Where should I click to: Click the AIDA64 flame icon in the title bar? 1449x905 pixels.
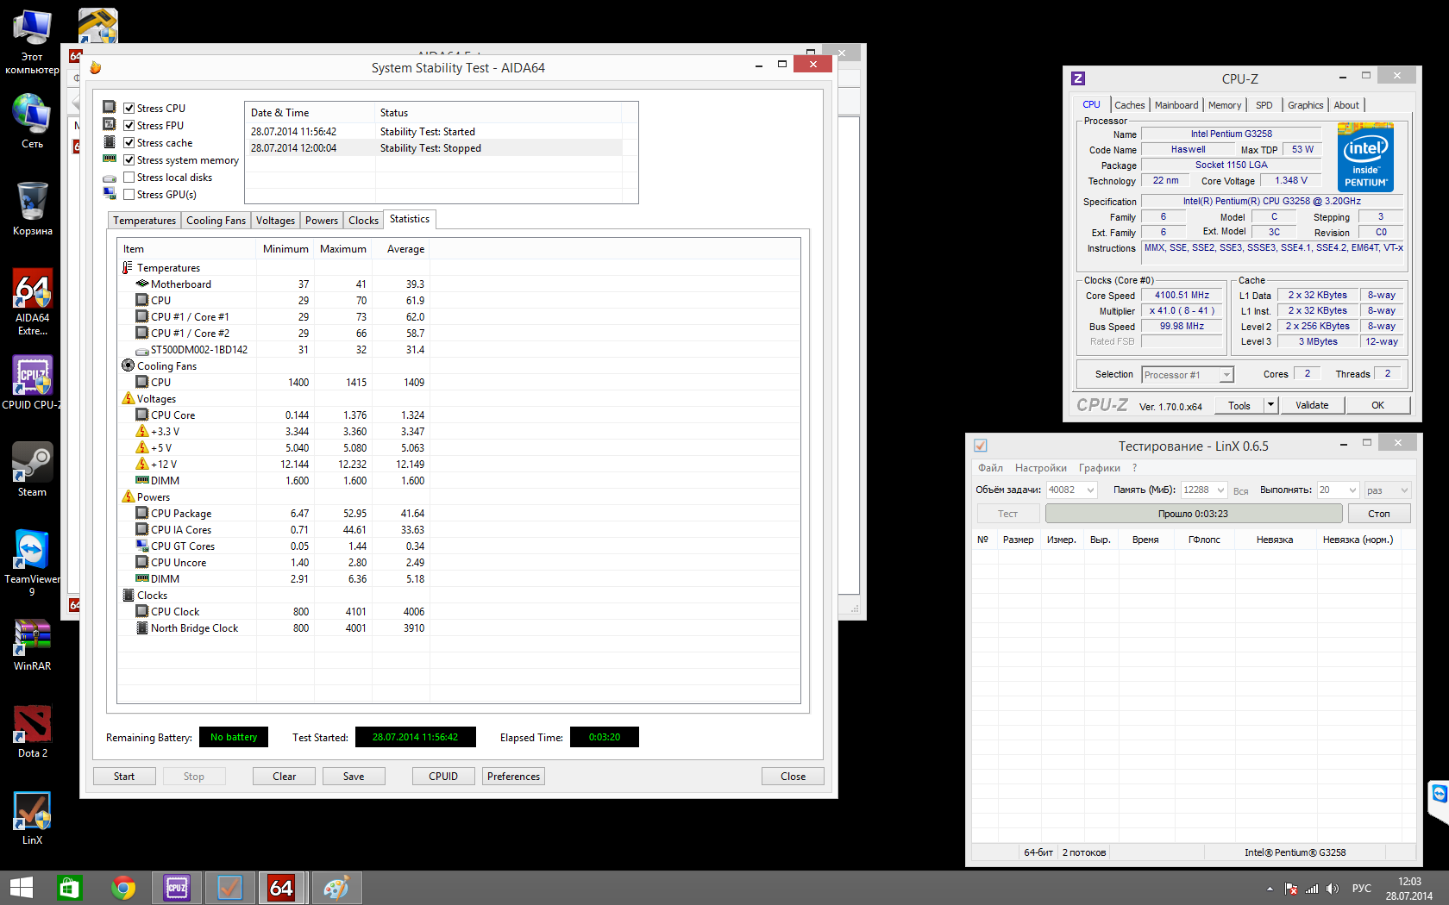pos(96,67)
